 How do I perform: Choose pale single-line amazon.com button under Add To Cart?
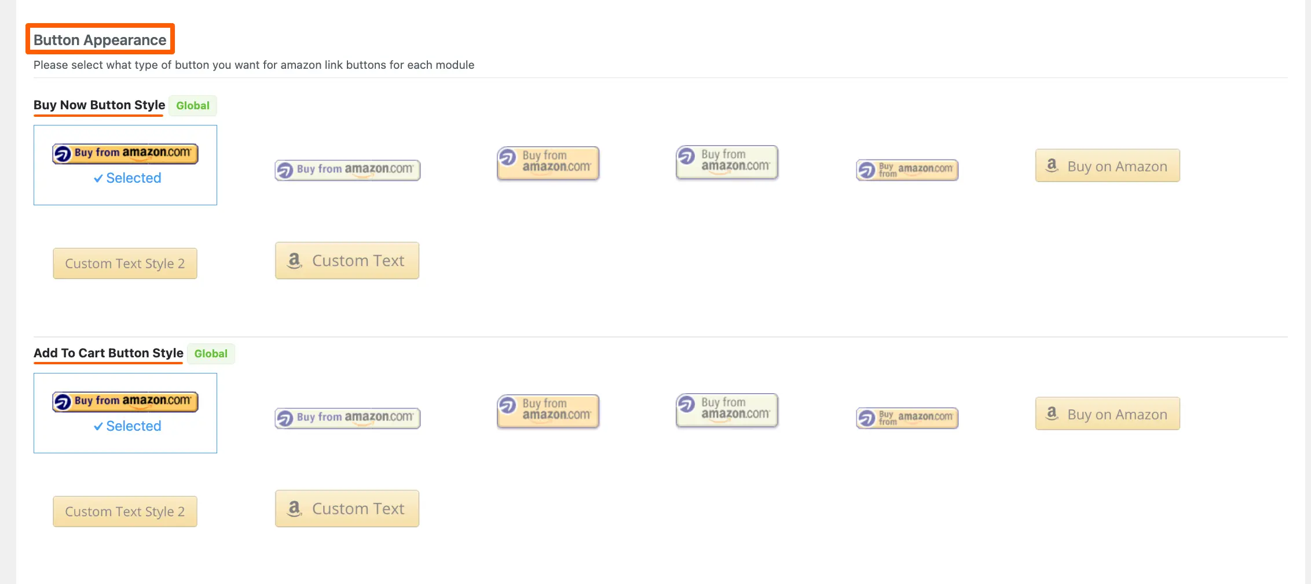coord(347,418)
